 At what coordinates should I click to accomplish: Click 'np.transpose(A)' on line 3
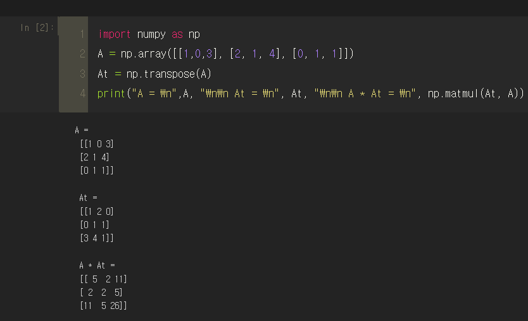(x=168, y=74)
